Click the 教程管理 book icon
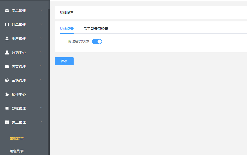The width and height of the screenshot is (247, 155). 7,108
